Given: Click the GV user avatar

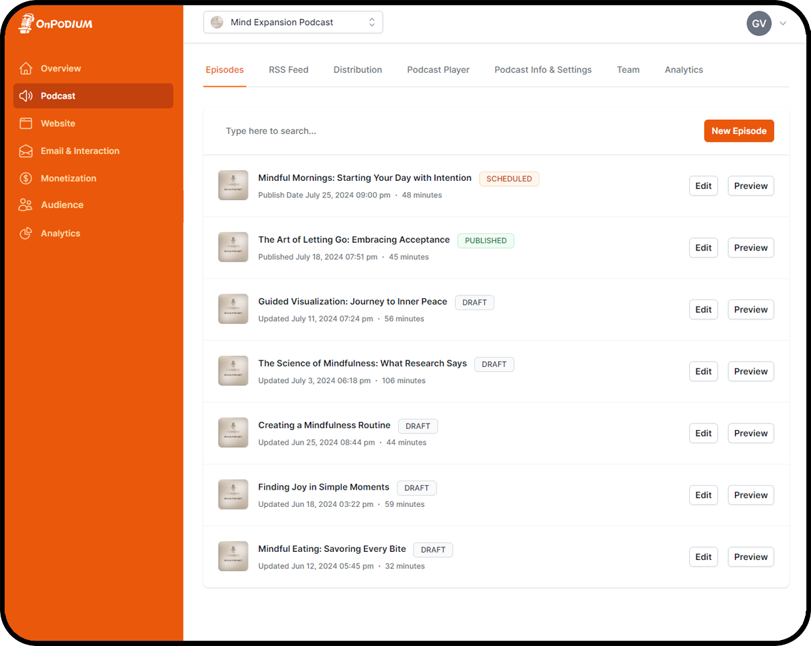Looking at the screenshot, I should click(759, 24).
